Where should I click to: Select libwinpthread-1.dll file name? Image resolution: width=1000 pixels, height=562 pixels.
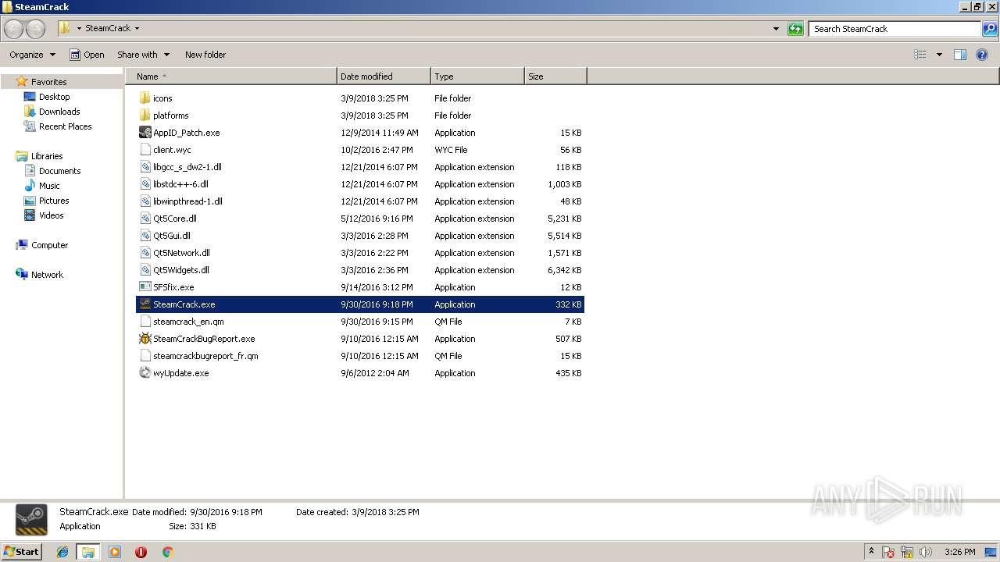(187, 201)
